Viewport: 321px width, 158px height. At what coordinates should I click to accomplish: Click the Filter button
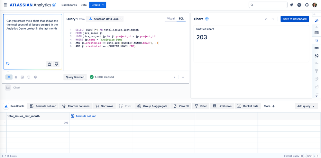pos(201,106)
